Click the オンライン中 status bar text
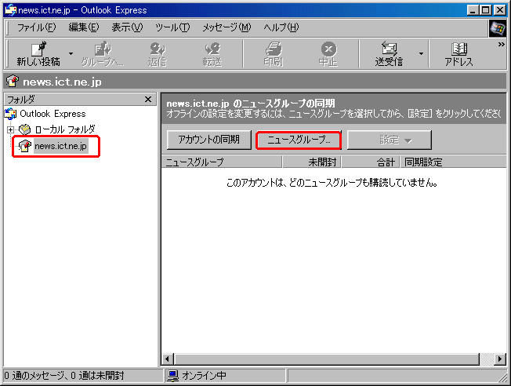This screenshot has width=511, height=386. (x=204, y=376)
